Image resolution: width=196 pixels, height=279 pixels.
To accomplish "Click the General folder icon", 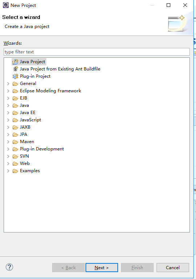I will coord(16,84).
